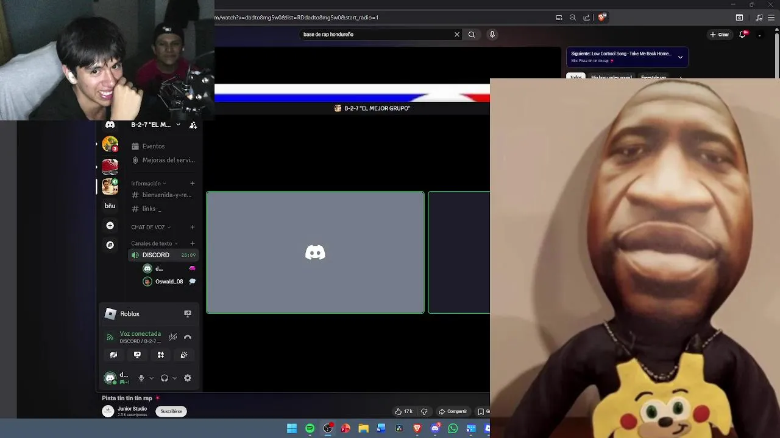The image size is (780, 438).
Task: Open the browser zoom magnifier icon
Action: click(x=573, y=18)
